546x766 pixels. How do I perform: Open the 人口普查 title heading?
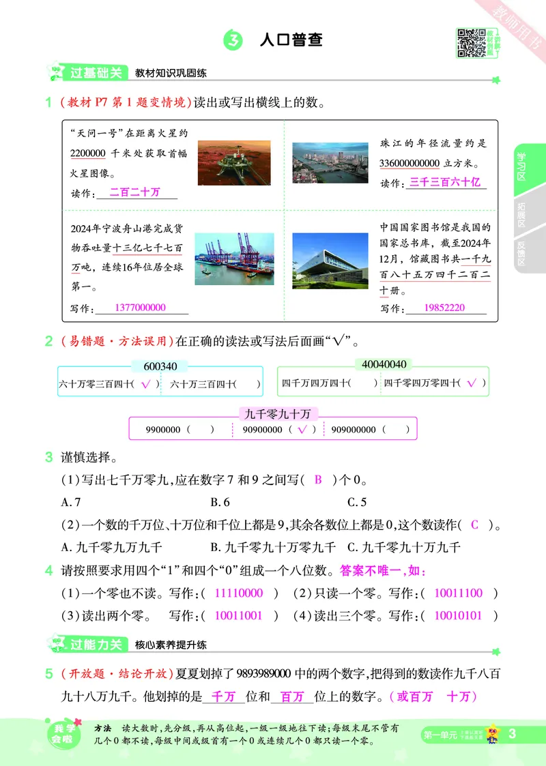point(292,39)
